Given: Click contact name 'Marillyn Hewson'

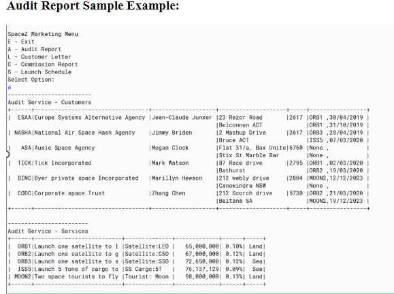Looking at the screenshot, I should [x=177, y=178].
